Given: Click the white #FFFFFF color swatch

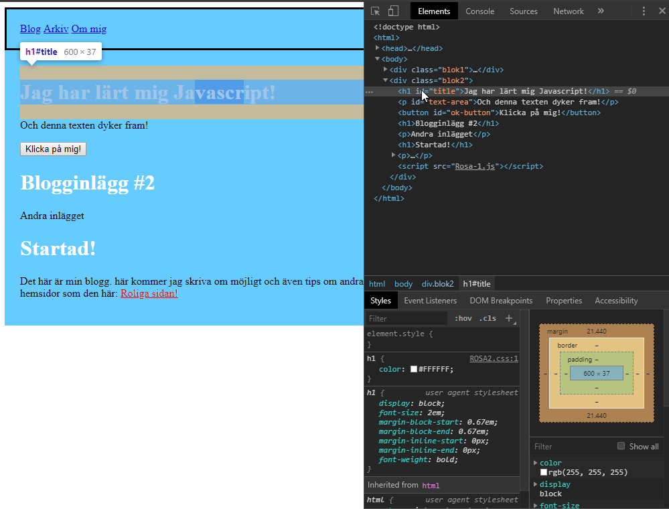Looking at the screenshot, I should 413,369.
